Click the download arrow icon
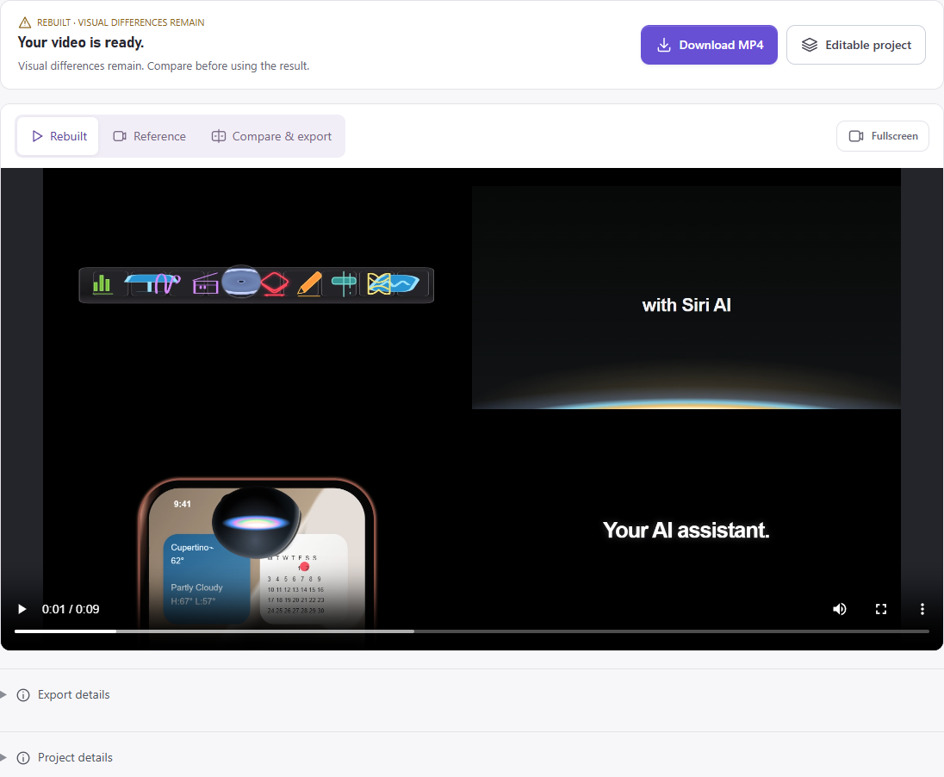Screen dimensions: 944x777 663,45
